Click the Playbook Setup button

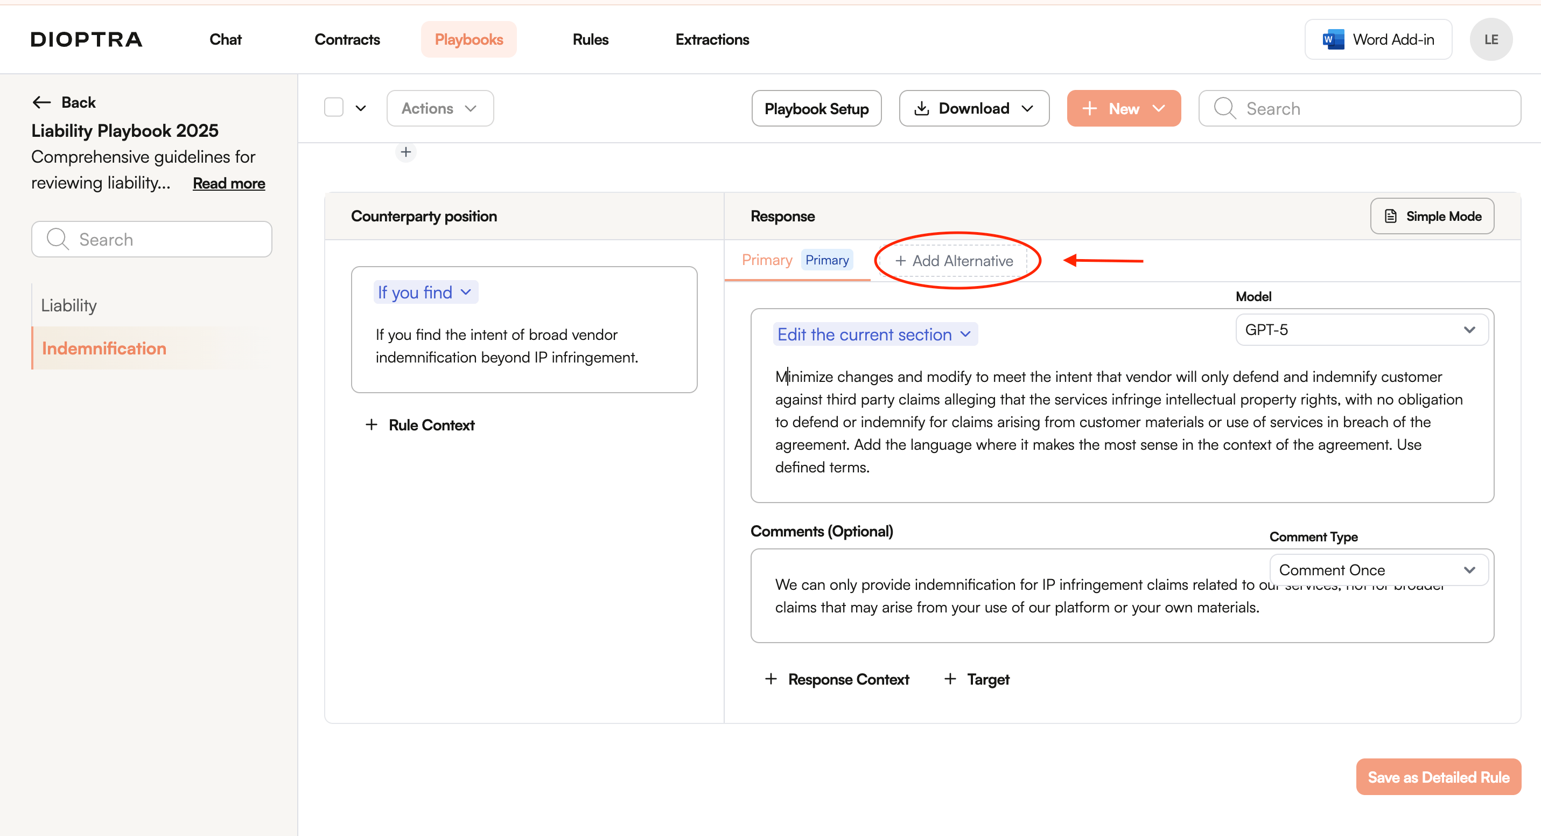[x=816, y=108]
